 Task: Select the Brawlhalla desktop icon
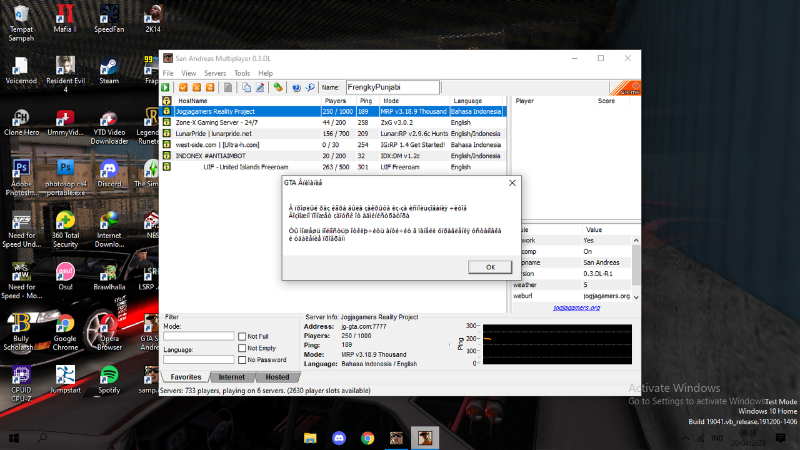[109, 277]
